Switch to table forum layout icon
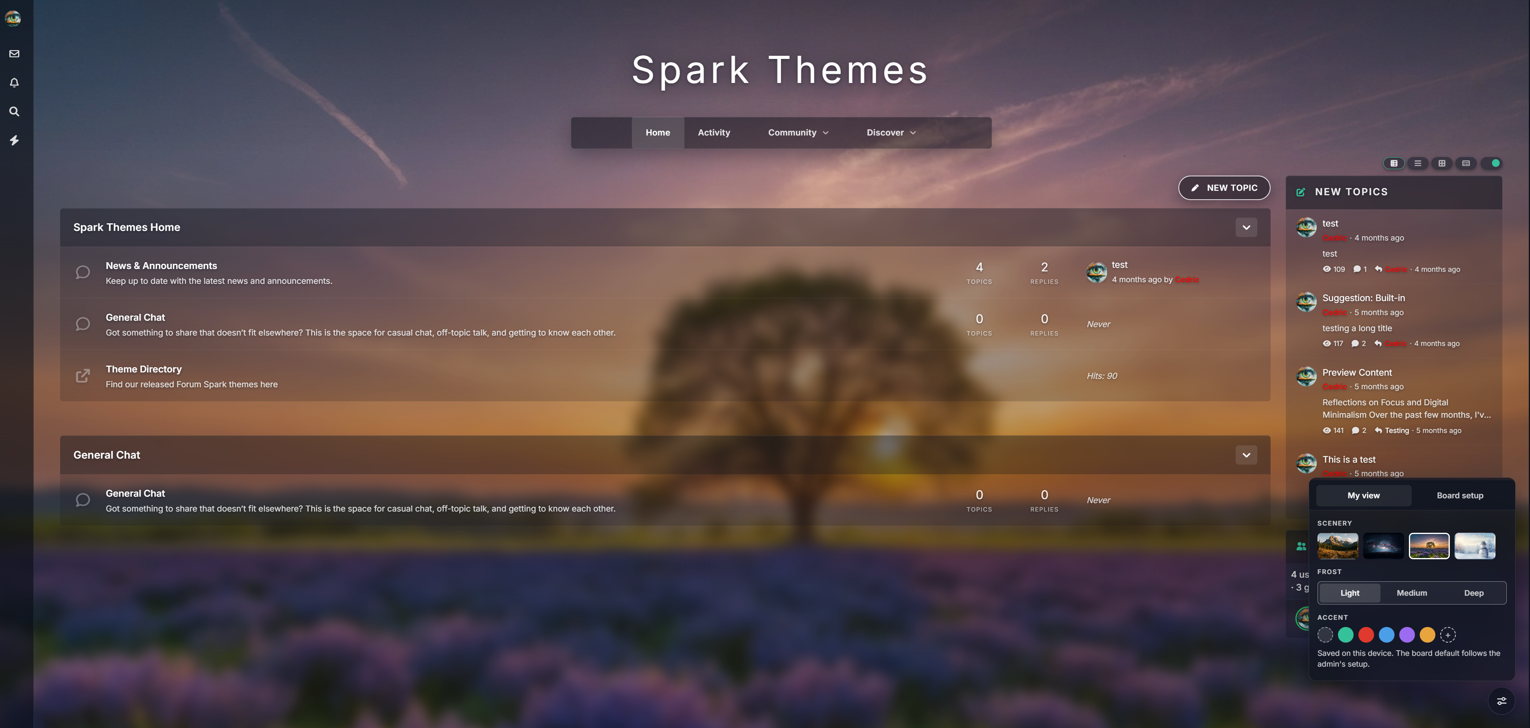Viewport: 1530px width, 728px height. (1394, 163)
